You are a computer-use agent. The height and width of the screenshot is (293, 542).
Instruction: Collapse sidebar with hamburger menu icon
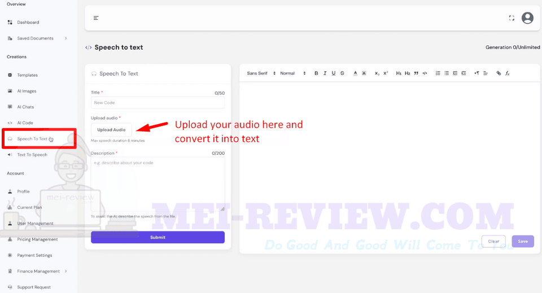(96, 18)
